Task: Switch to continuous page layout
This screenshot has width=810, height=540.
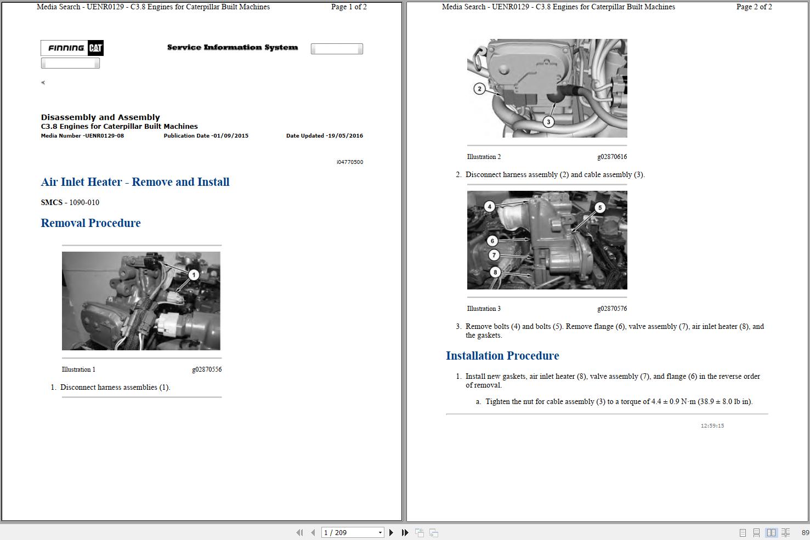Action: click(756, 532)
